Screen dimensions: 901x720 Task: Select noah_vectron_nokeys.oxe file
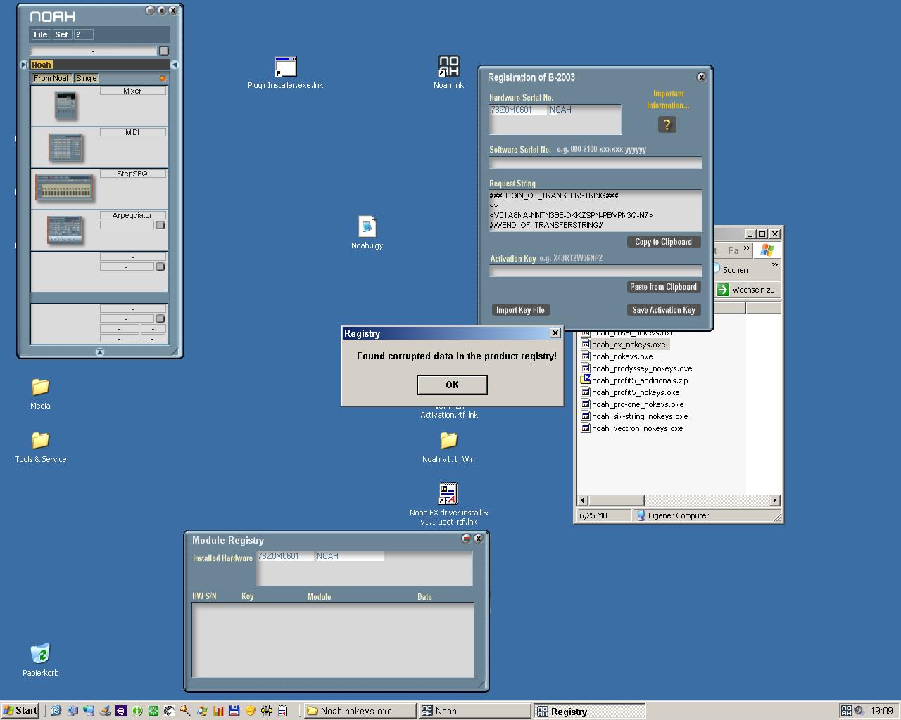pos(631,428)
